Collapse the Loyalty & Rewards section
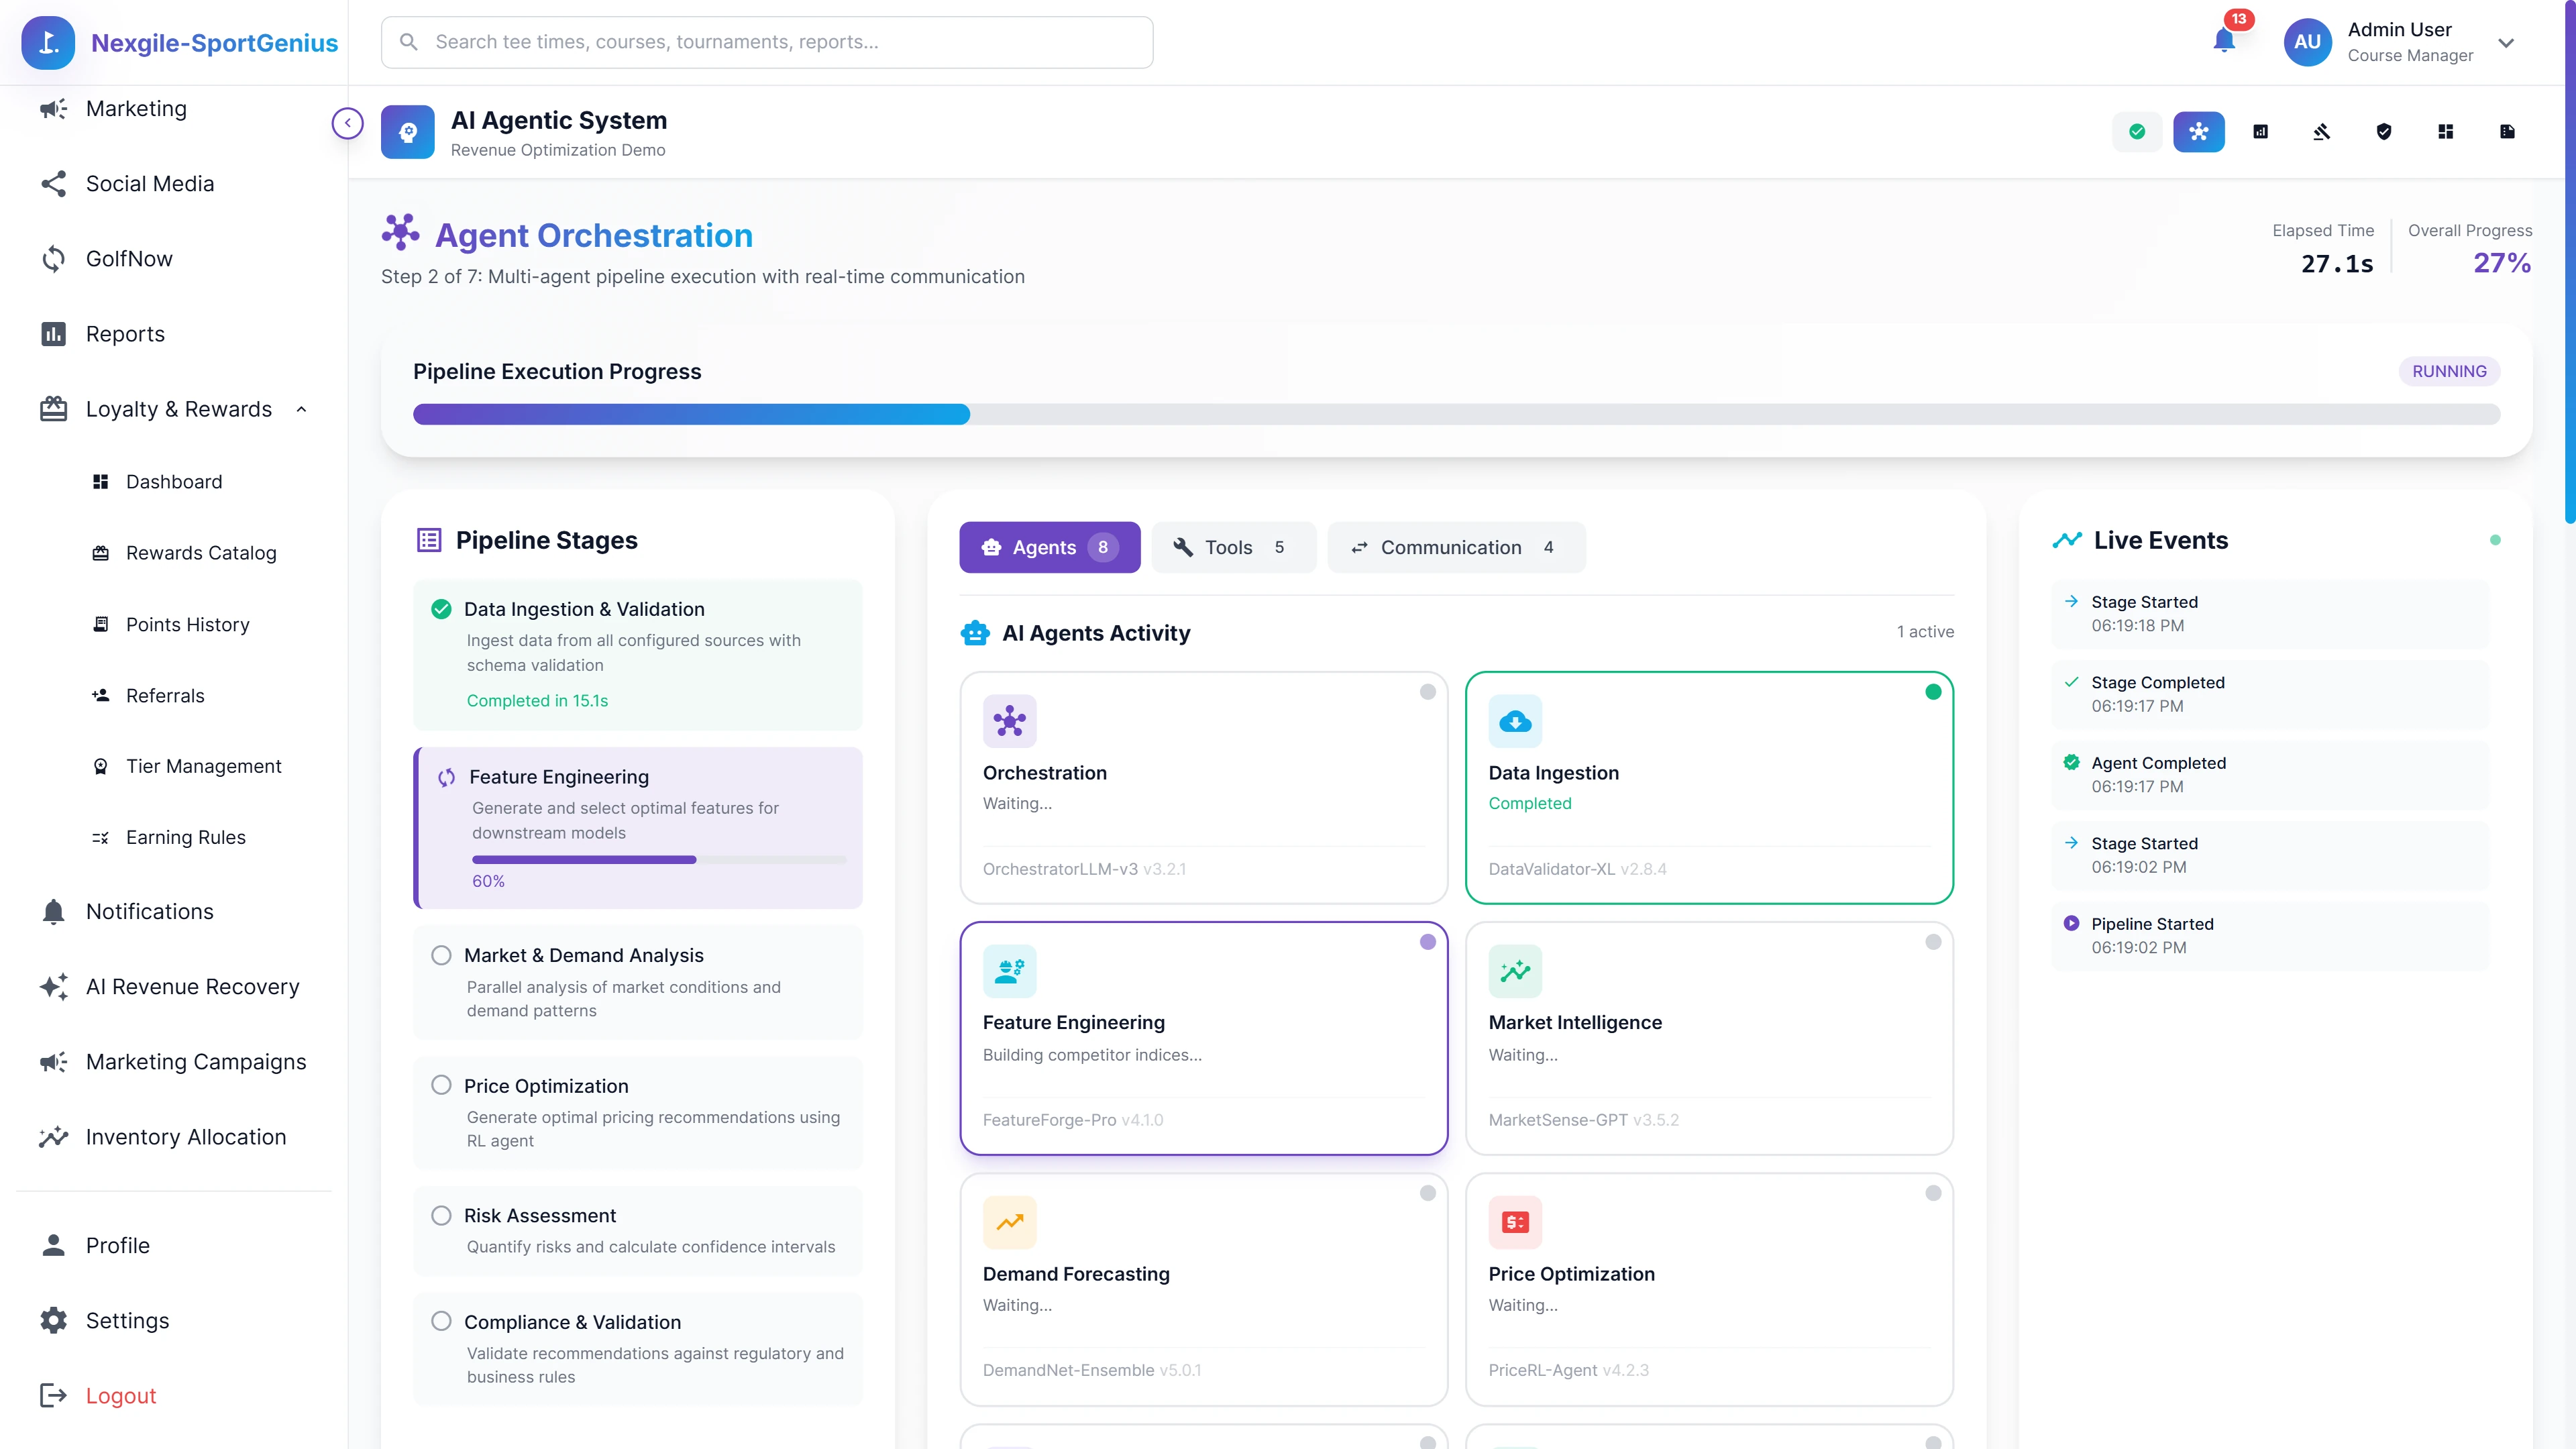This screenshot has height=1449, width=2576. [302, 409]
